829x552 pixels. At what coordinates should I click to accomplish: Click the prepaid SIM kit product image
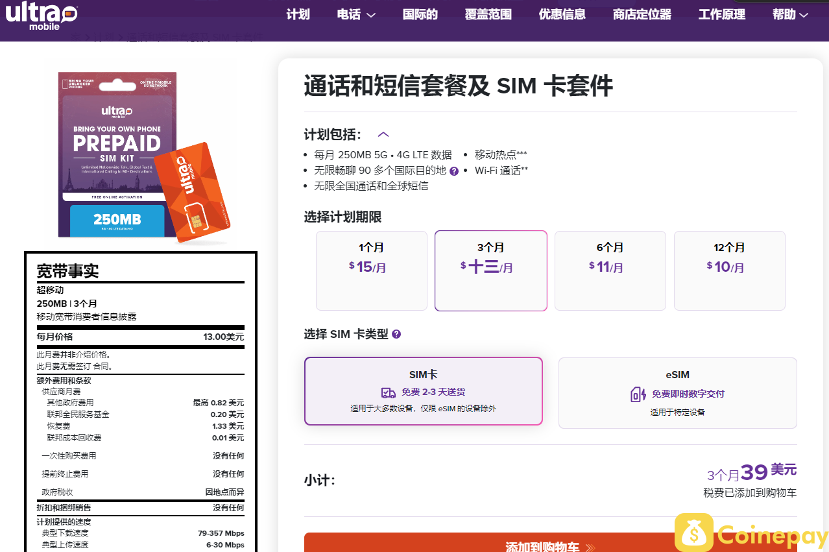coord(117,154)
